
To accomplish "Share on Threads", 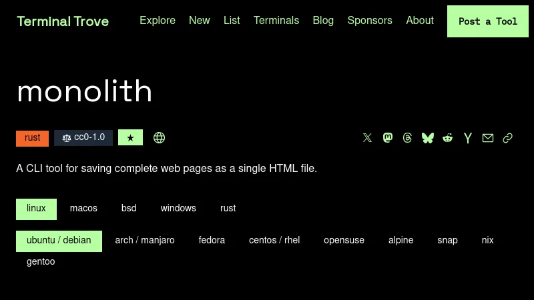I will coord(408,138).
